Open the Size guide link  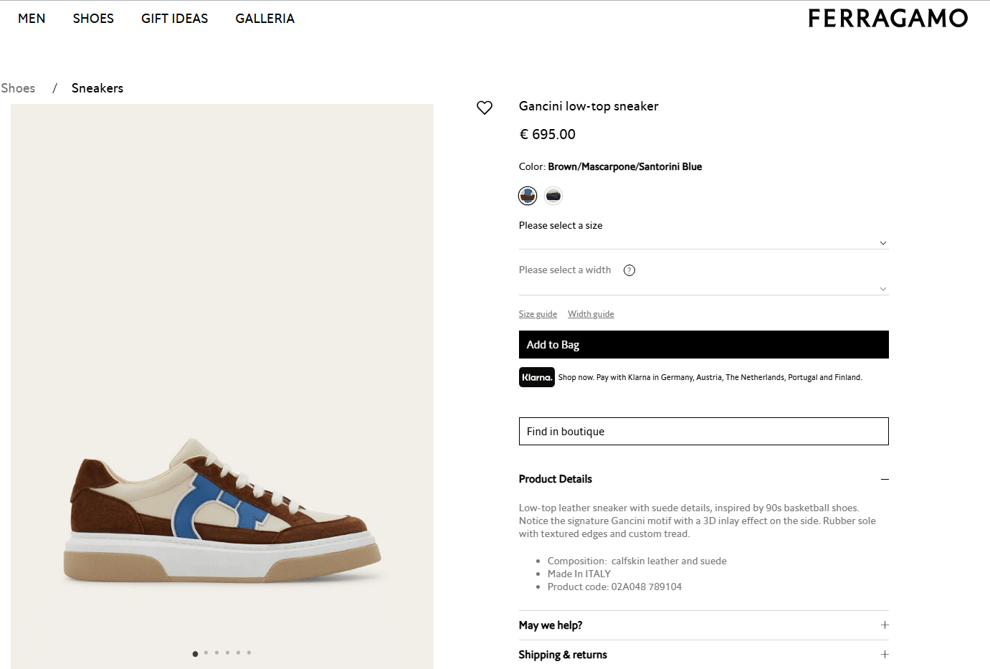[x=538, y=314]
